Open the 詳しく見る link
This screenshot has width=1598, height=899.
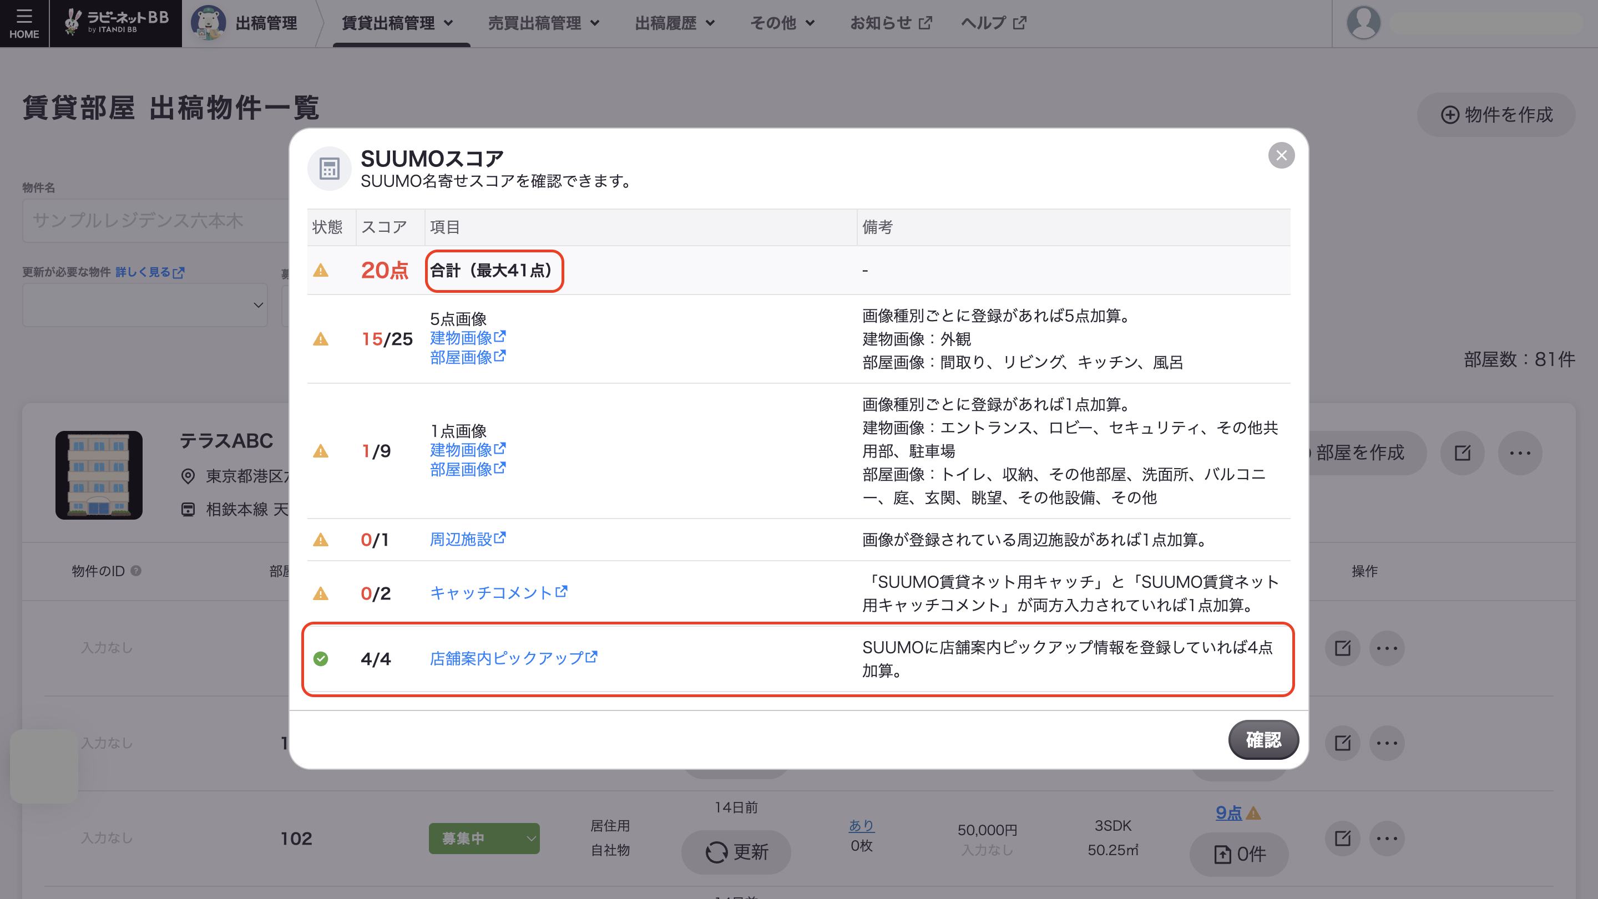[149, 272]
